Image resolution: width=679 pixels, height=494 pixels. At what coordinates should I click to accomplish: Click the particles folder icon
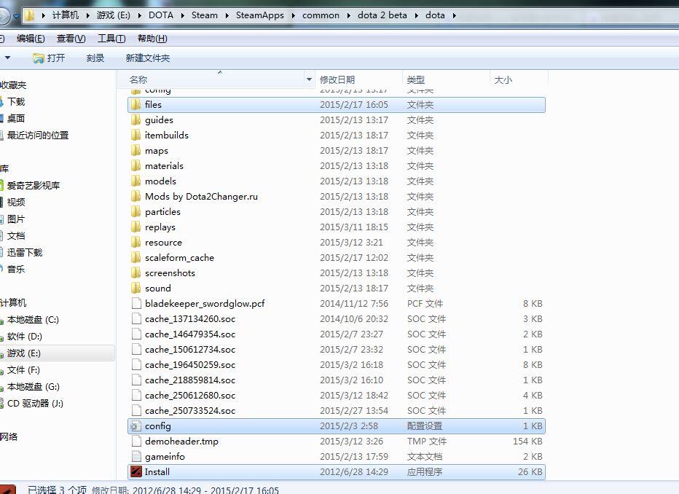pos(136,212)
